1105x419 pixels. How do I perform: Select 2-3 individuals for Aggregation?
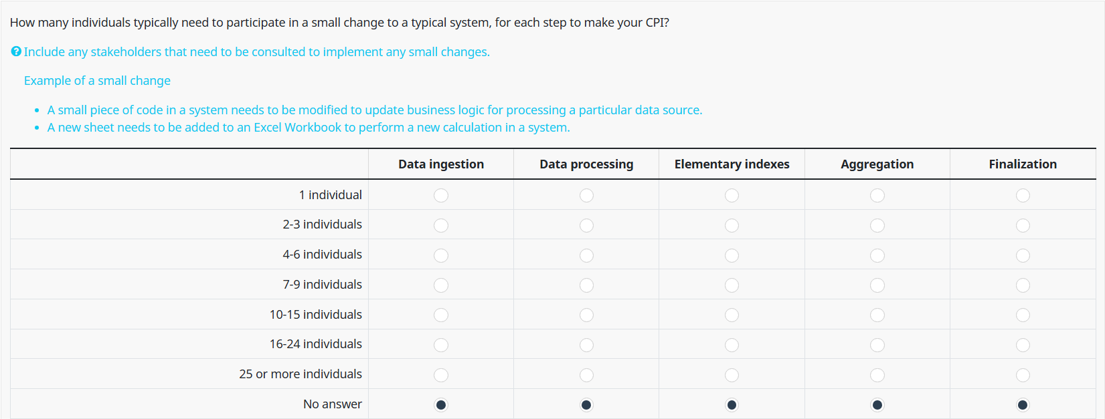(x=877, y=225)
